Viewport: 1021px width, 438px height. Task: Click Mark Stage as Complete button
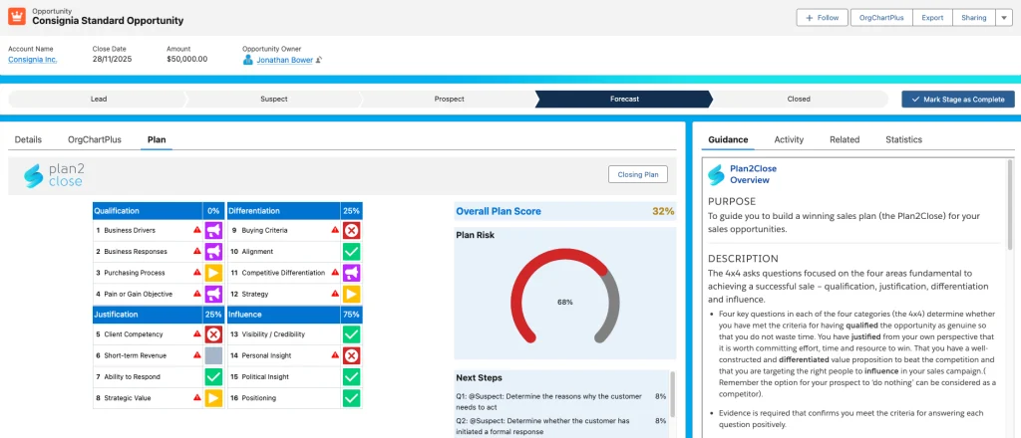click(958, 100)
